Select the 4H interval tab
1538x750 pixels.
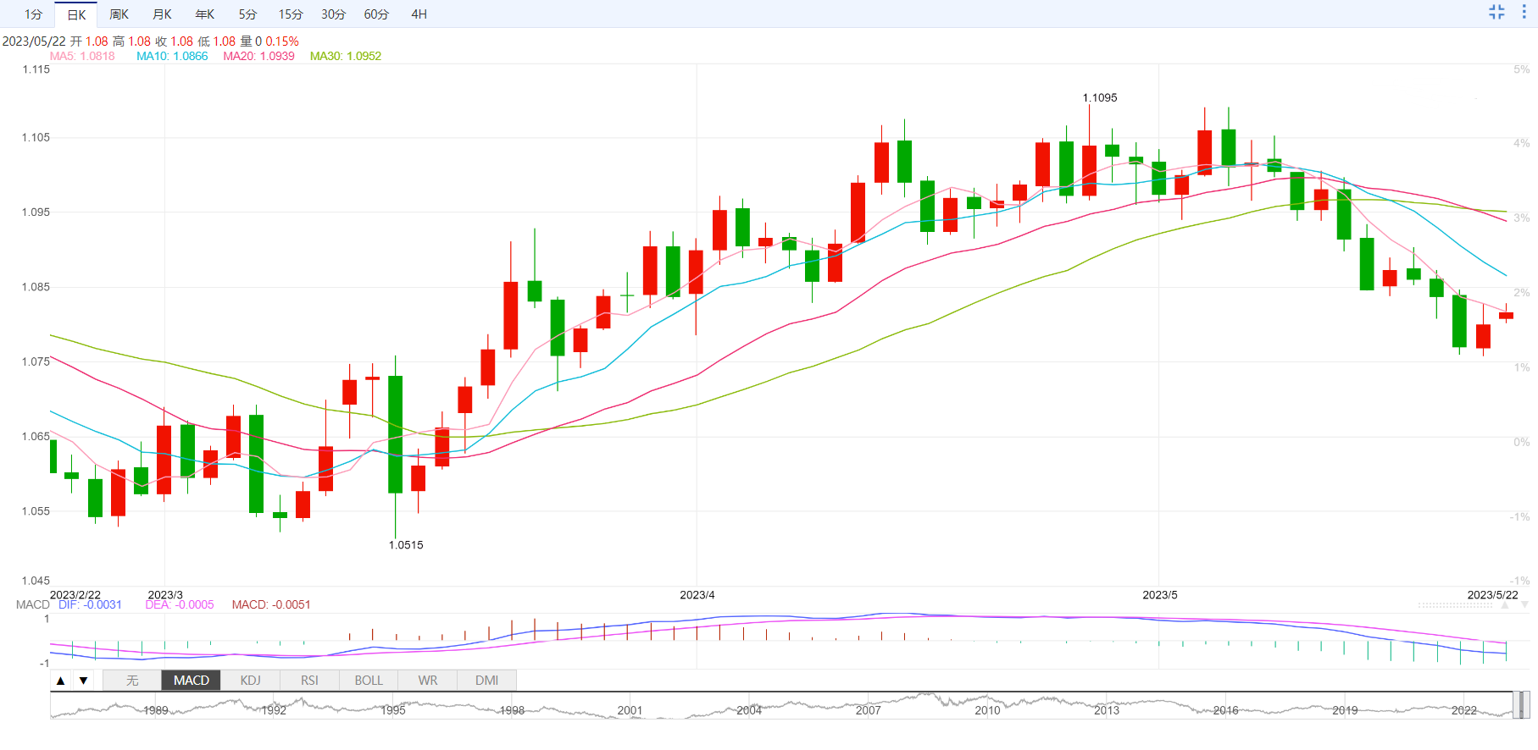419,14
